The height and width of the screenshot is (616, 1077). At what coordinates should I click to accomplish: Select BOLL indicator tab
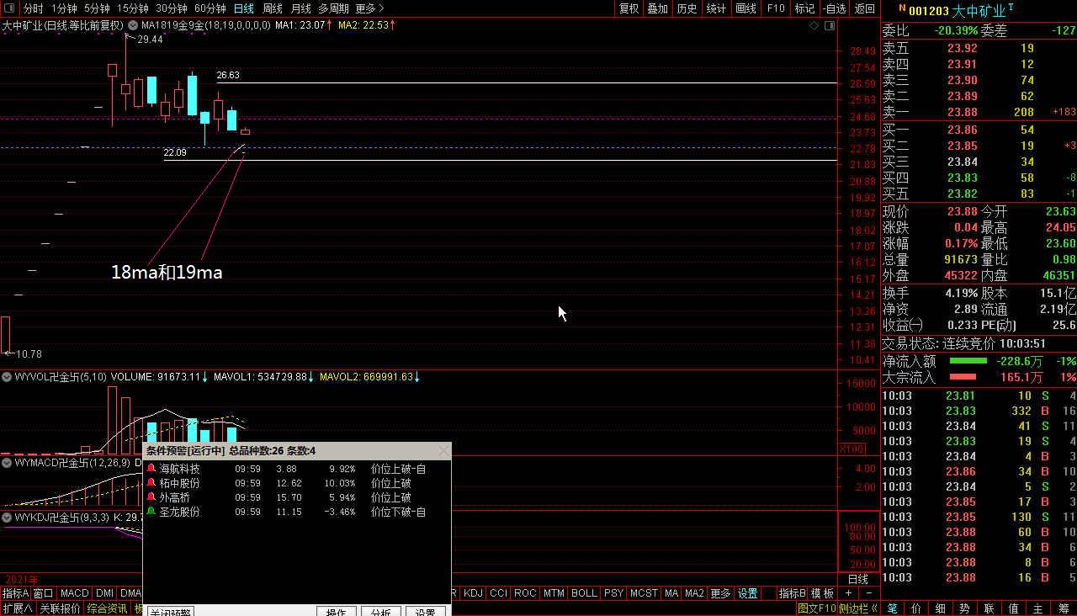584,593
